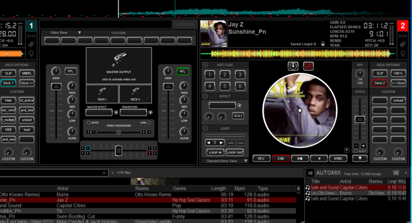Click the left channel volume fader handle
This screenshot has width=412, height=223.
coord(56,86)
